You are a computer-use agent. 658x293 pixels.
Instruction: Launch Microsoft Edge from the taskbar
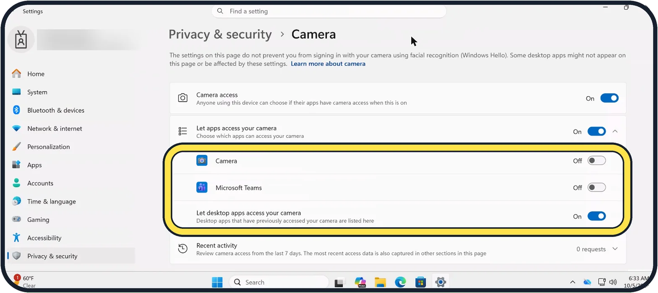(x=400, y=282)
